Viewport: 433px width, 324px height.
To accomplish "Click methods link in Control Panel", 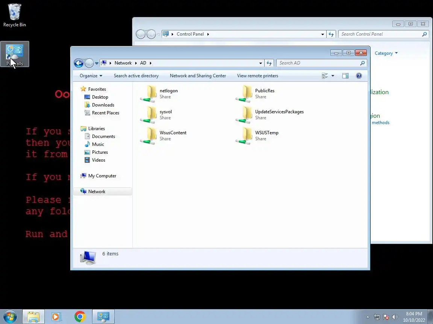I will tap(380, 123).
